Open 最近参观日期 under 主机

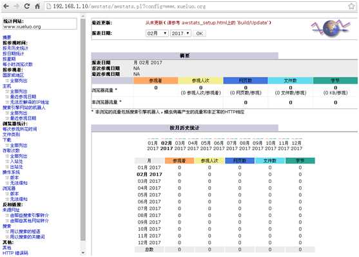pos(23,97)
